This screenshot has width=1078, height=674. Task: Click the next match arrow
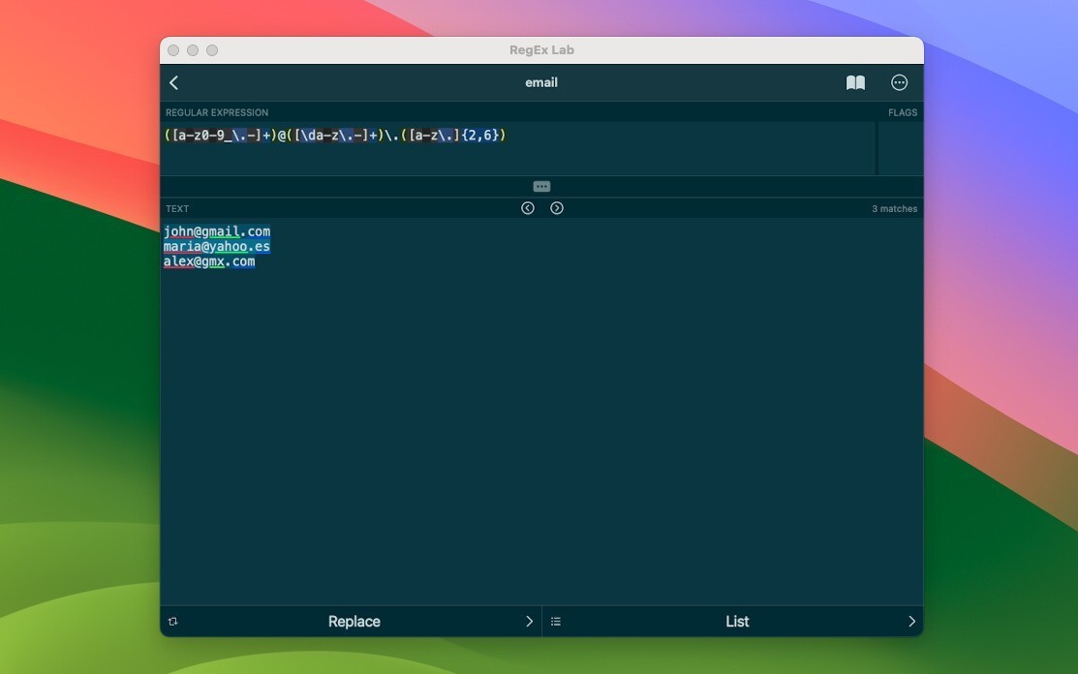557,207
